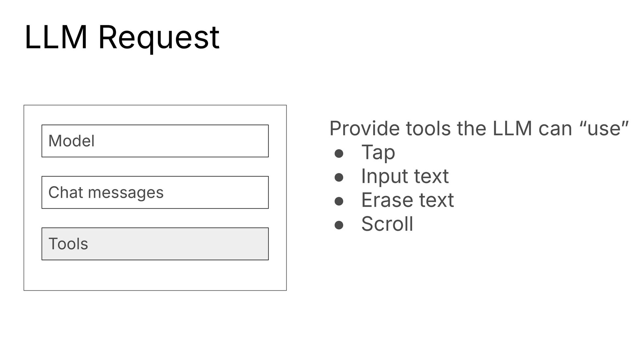Click the word 'Model' label text
The image size is (636, 358).
pyautogui.click(x=72, y=141)
